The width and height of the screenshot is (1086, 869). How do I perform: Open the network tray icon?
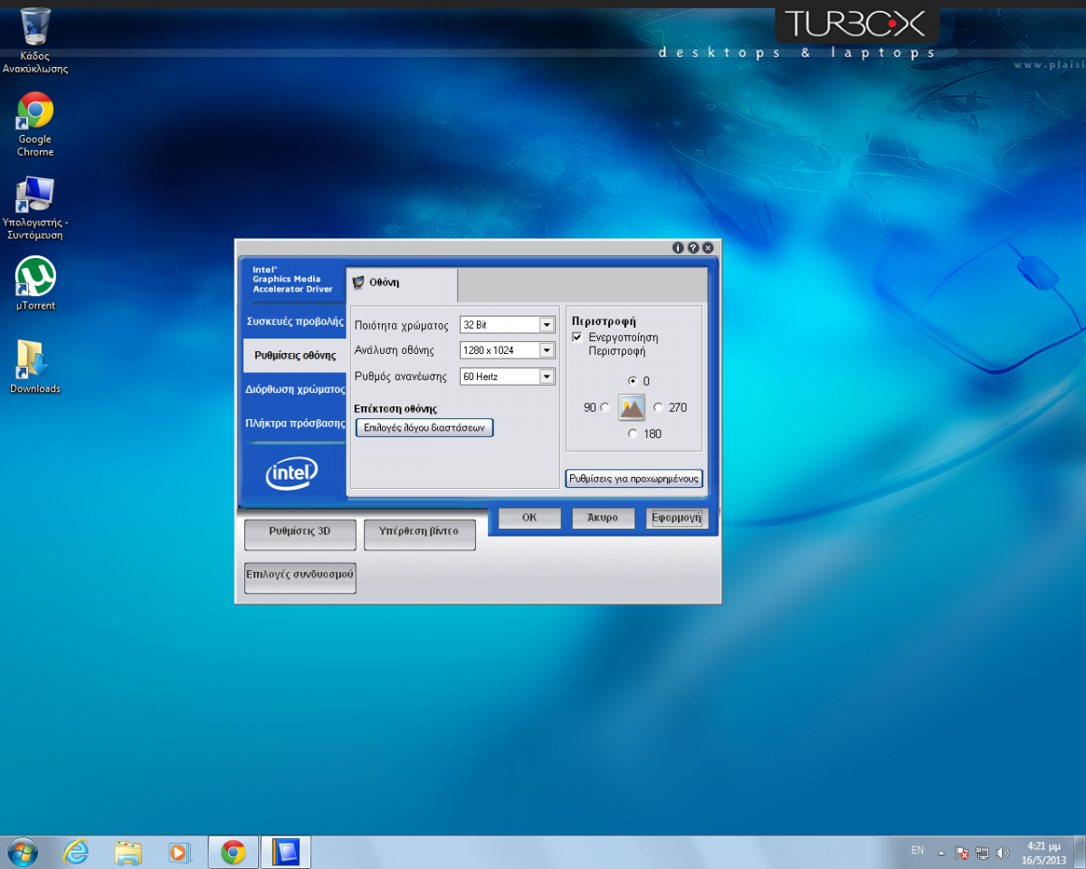(x=982, y=853)
